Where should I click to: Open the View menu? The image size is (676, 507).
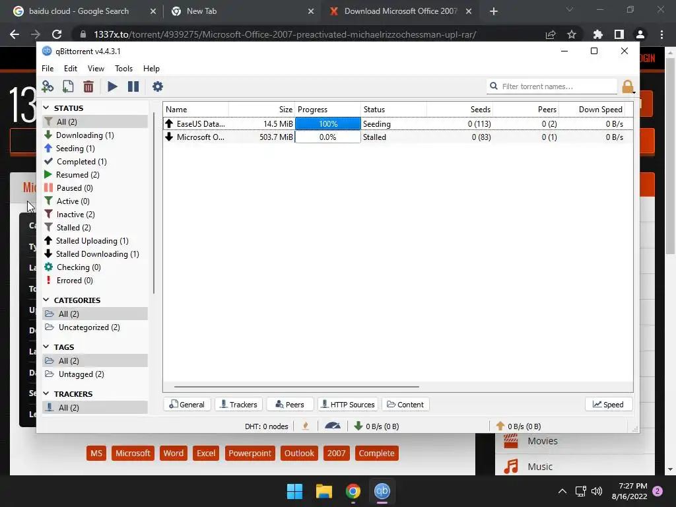pyautogui.click(x=96, y=69)
